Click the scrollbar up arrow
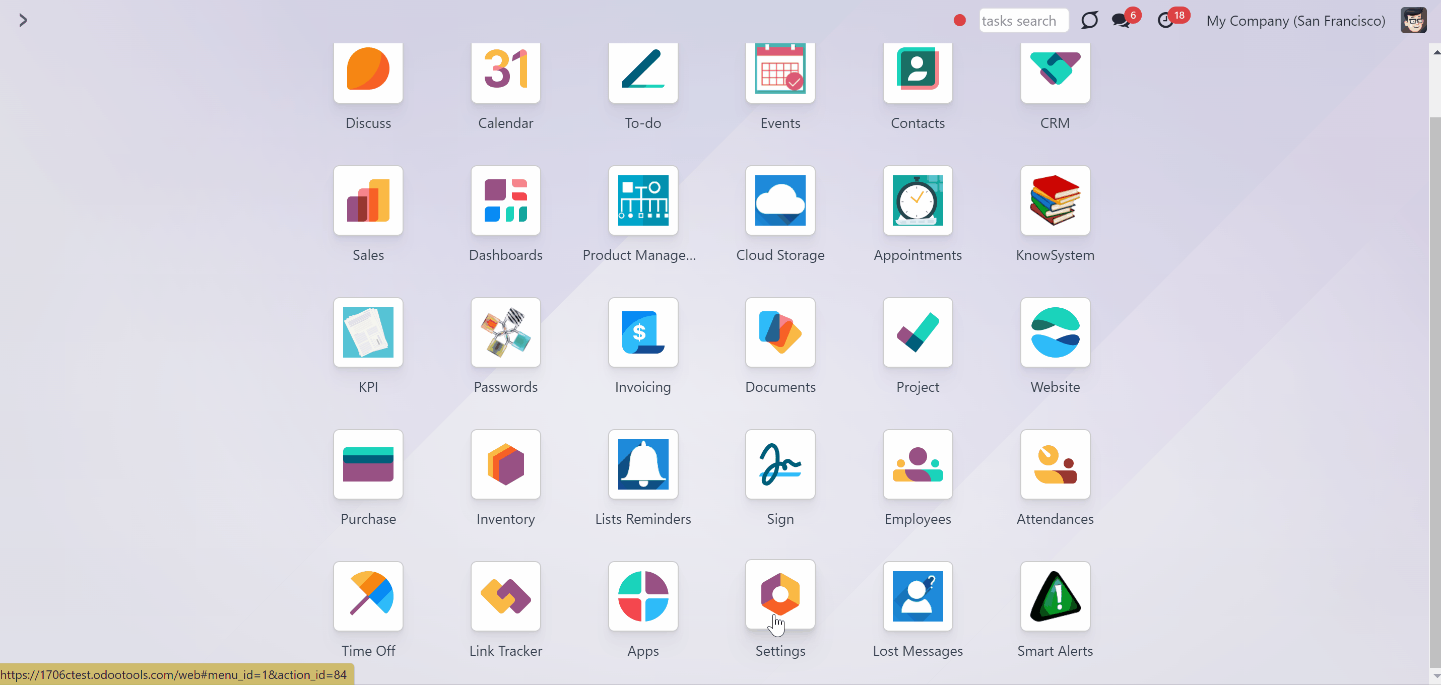This screenshot has width=1441, height=685. point(1436,52)
